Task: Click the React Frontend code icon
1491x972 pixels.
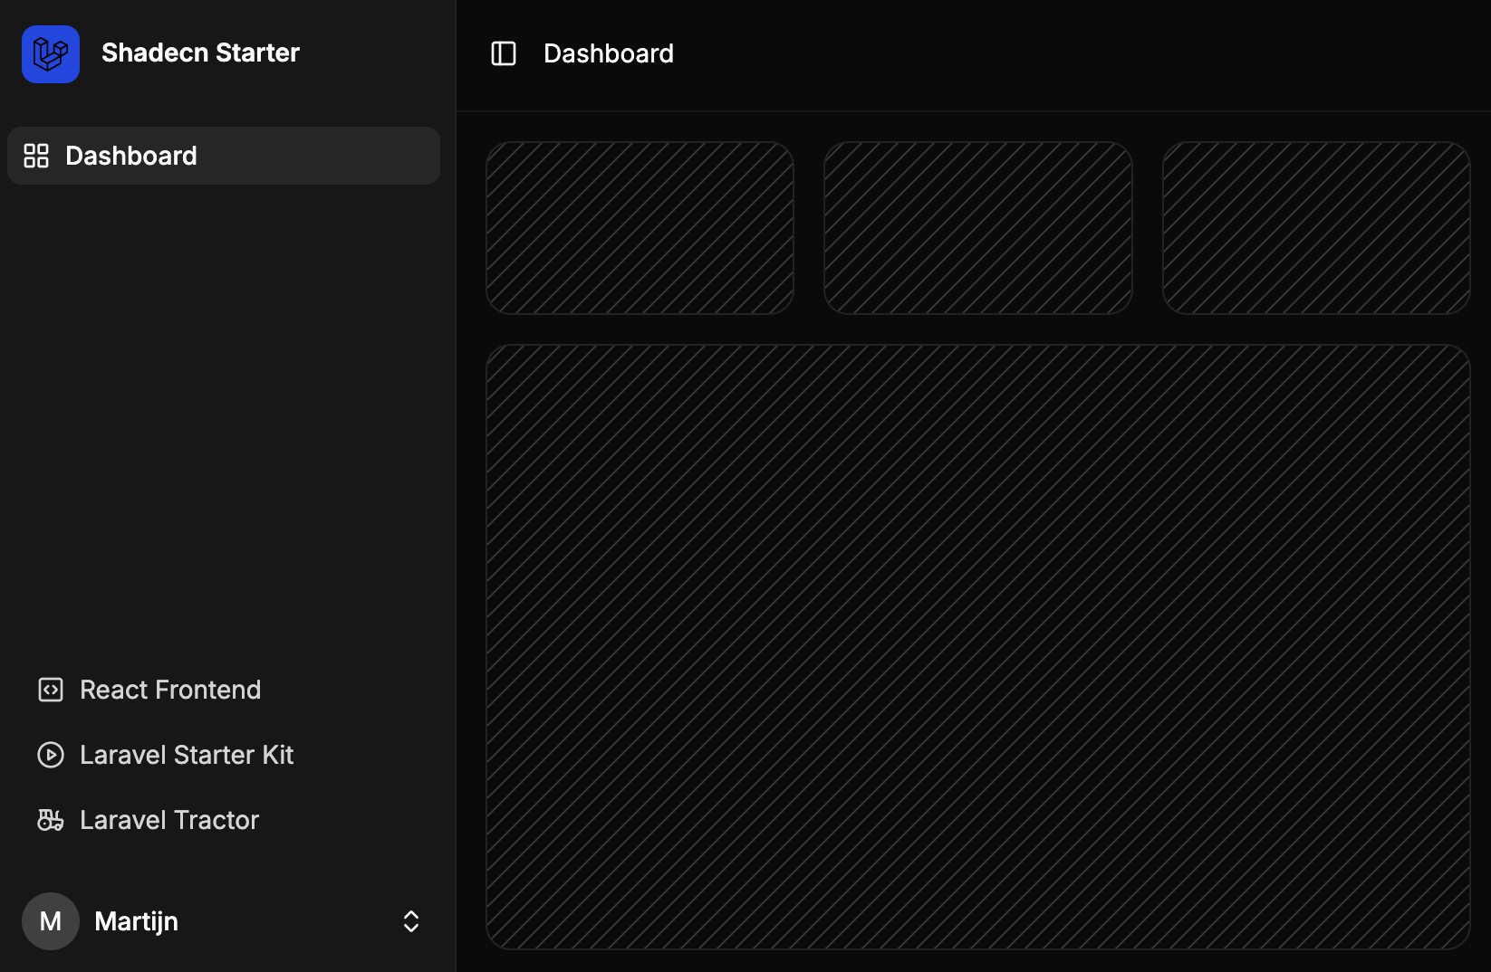Action: click(50, 689)
